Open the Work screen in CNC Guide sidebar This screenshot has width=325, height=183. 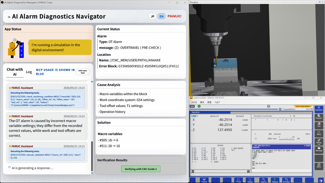pyautogui.click(x=319, y=133)
